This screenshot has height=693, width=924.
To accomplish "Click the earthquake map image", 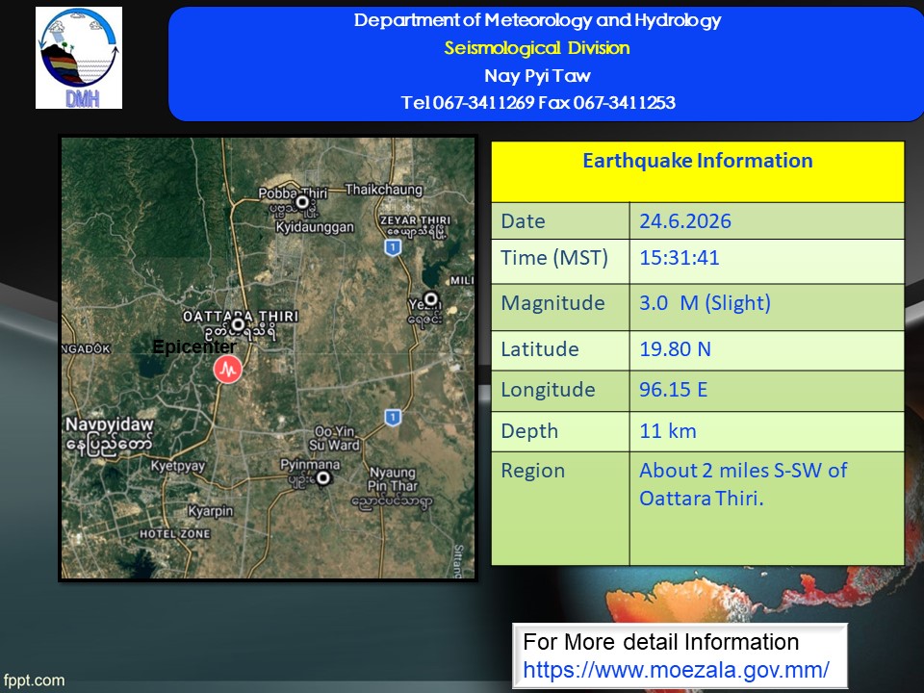I will coord(268,358).
